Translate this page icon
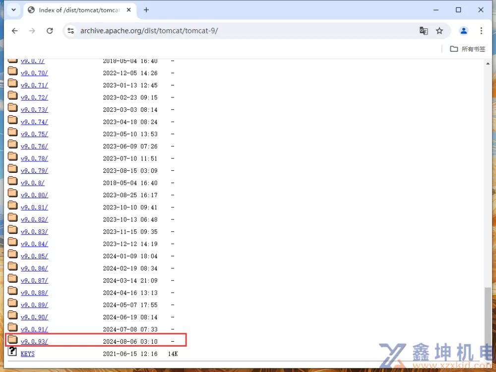The height and width of the screenshot is (372, 496). 424,31
